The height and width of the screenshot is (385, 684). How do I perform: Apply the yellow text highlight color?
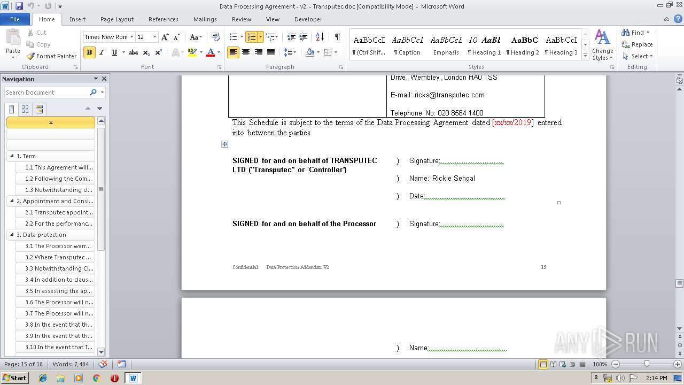coord(192,52)
